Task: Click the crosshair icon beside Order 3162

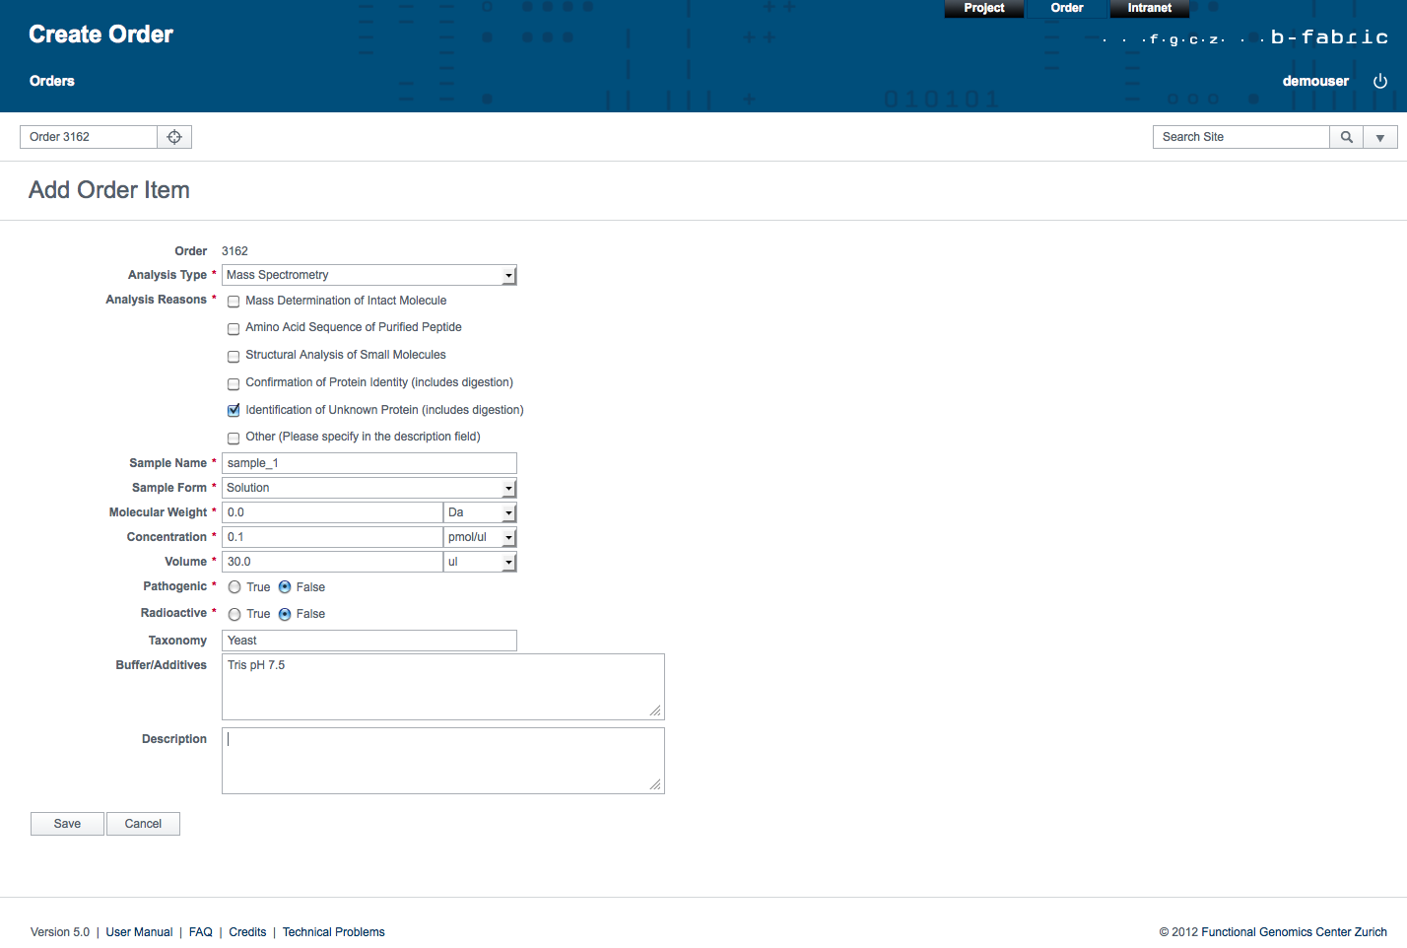Action: pyautogui.click(x=174, y=137)
